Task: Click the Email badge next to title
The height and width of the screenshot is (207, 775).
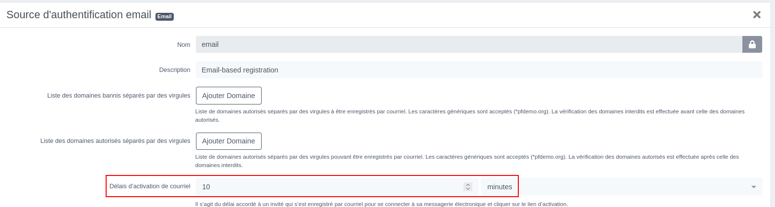Action: pyautogui.click(x=164, y=16)
